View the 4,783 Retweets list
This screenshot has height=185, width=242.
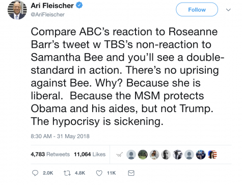(x=50, y=154)
